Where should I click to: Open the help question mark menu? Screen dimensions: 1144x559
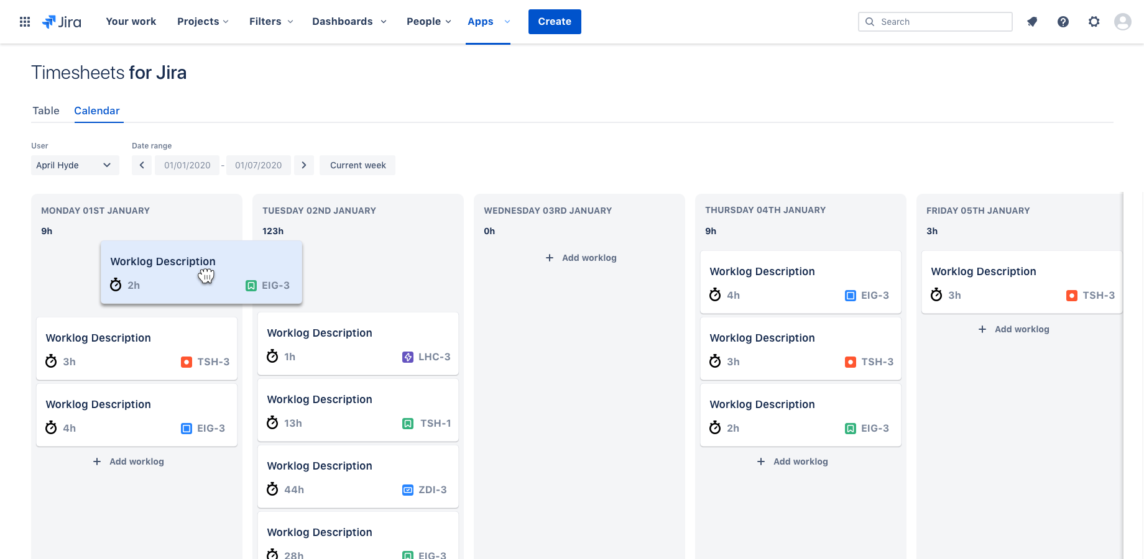(1063, 22)
